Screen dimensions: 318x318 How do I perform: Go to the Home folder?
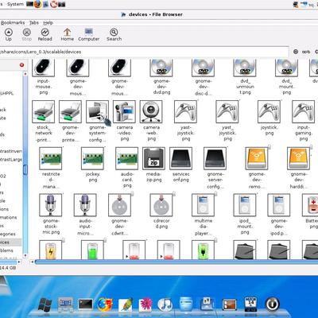[x=68, y=35]
